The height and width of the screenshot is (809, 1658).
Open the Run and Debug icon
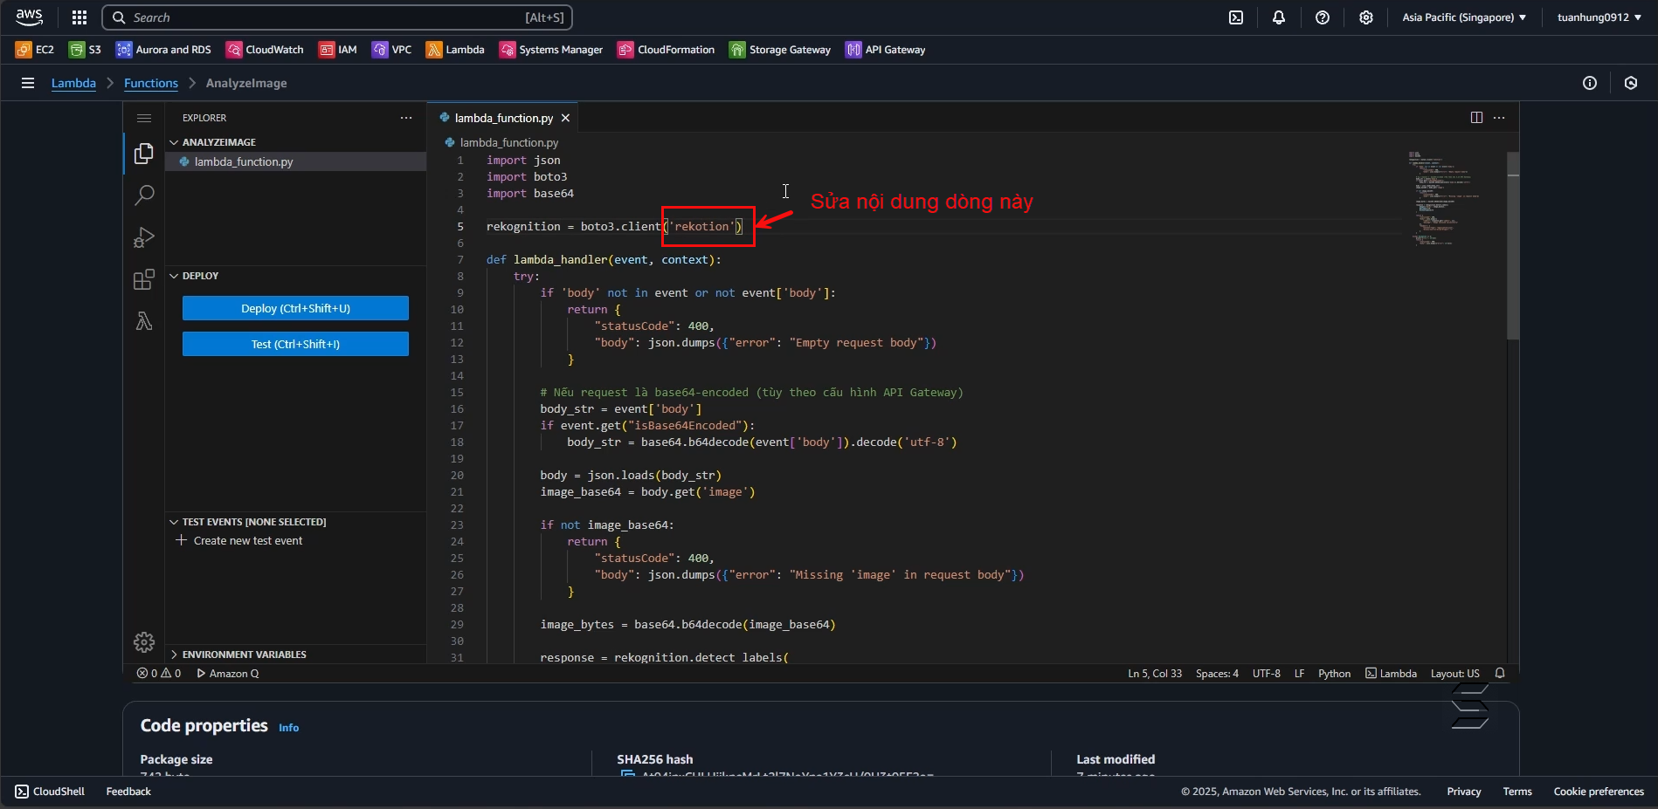click(x=144, y=237)
